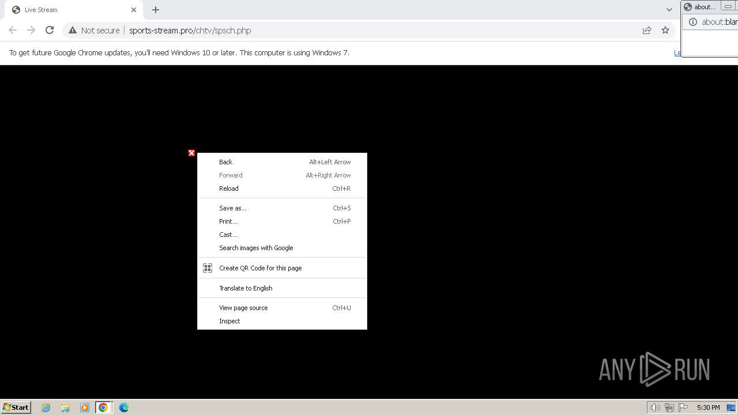Click the Chrome taskbar icon
This screenshot has width=738, height=415.
click(103, 408)
